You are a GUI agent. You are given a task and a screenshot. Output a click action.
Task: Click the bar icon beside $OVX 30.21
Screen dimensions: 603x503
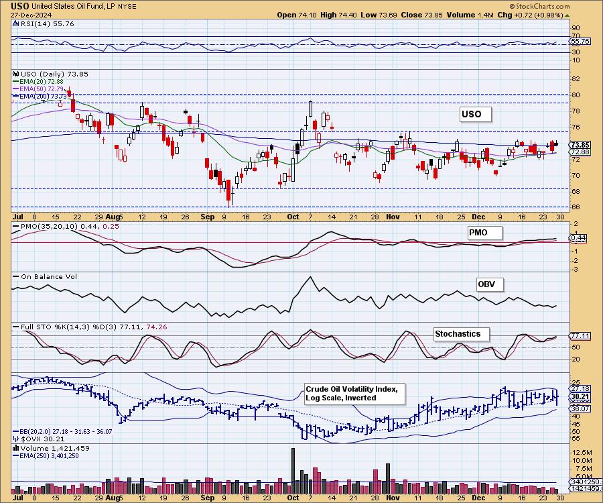pyautogui.click(x=16, y=439)
